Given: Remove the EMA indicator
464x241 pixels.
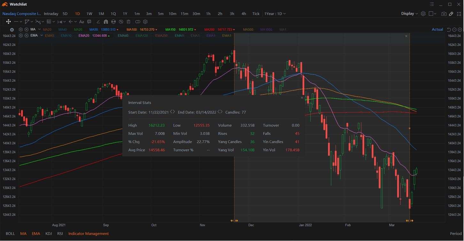Looking at the screenshot, I should point(27,35).
